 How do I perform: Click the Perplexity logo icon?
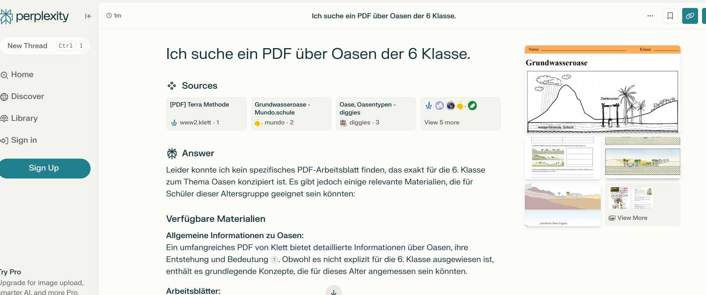tap(7, 16)
